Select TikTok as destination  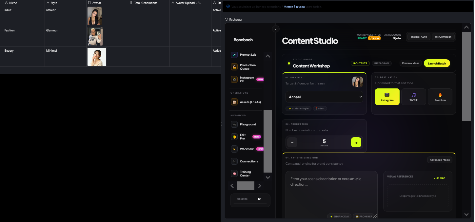point(414,97)
